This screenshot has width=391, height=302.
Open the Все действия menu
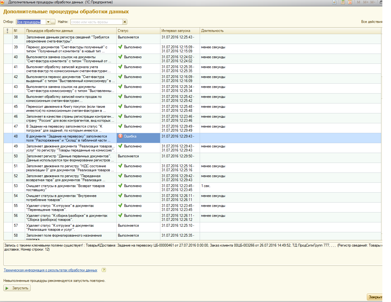click(x=371, y=22)
